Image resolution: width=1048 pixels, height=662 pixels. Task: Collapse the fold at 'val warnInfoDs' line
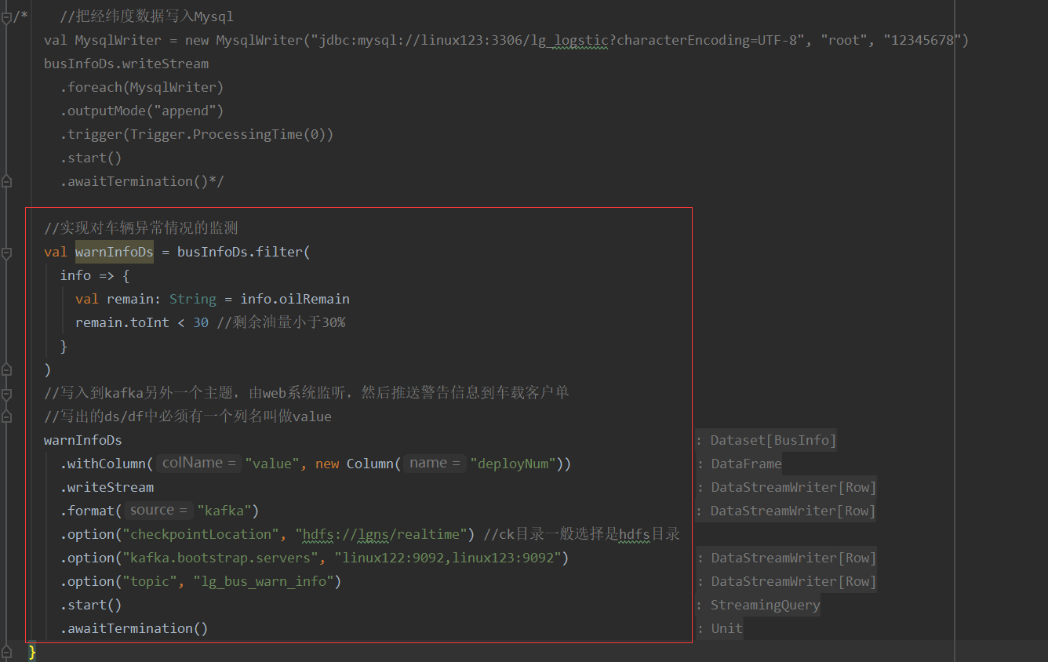pos(6,253)
